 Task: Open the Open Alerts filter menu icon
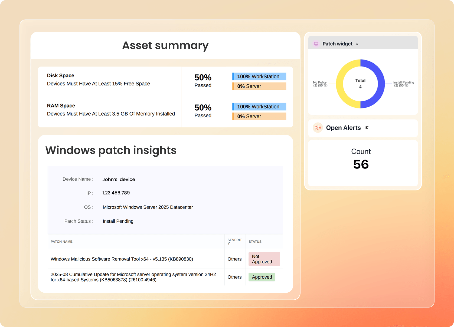click(367, 128)
